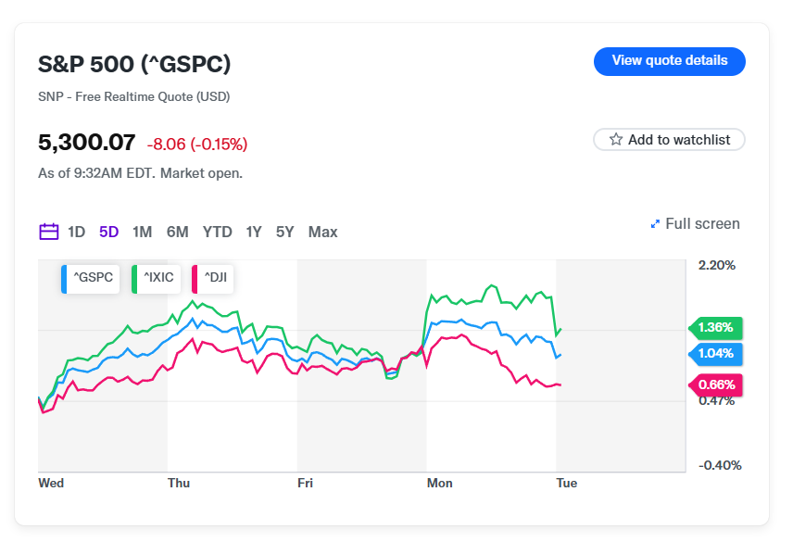Toggle the ^GSPC legend chip
This screenshot has width=793, height=542.
click(x=91, y=279)
